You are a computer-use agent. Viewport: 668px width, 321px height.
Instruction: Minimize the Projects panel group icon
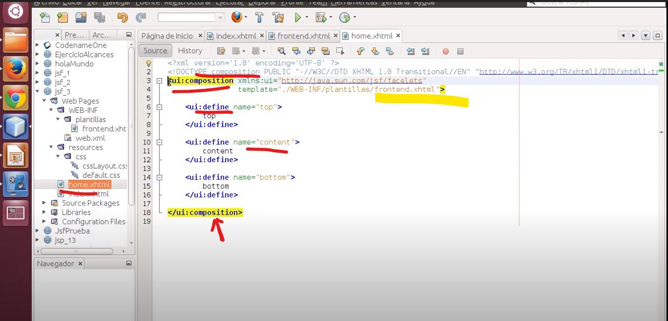click(x=128, y=35)
